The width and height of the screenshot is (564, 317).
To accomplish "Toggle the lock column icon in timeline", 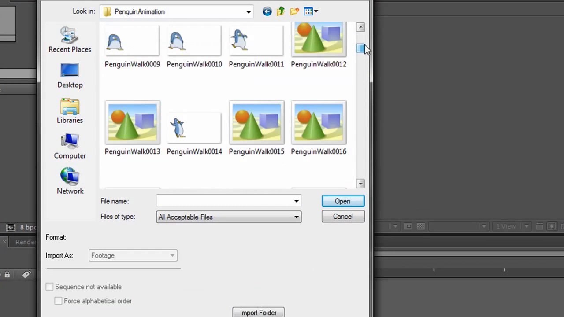I will 7,275.
